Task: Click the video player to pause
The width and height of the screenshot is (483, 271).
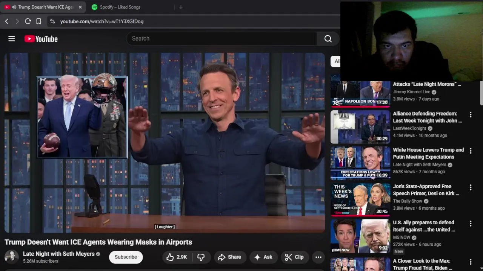Action: pyautogui.click(x=165, y=143)
